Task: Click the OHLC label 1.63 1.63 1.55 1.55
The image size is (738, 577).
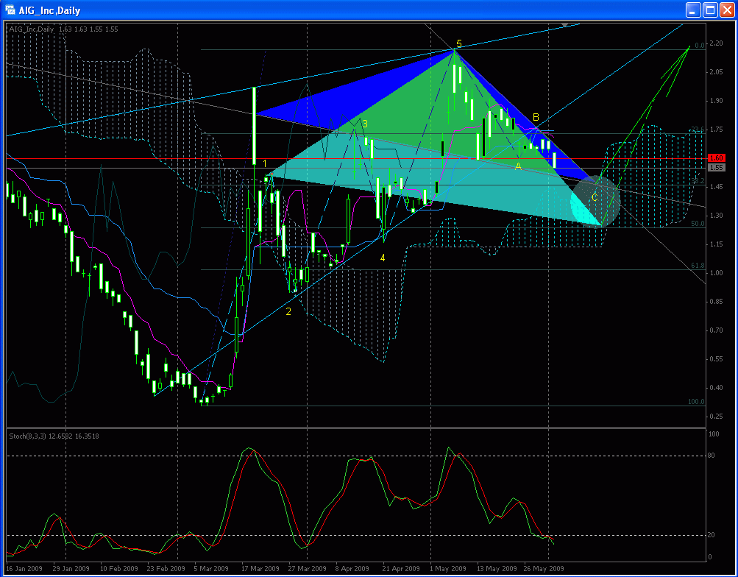Action: click(88, 29)
